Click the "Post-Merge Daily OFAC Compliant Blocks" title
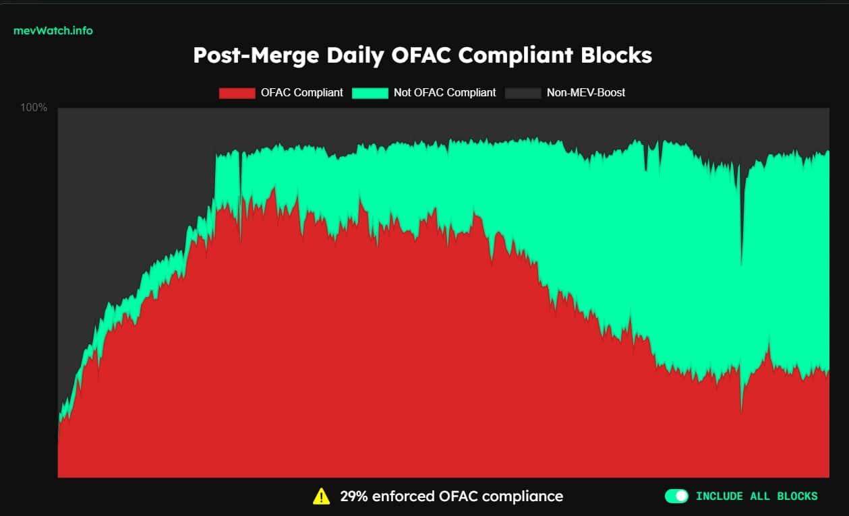Viewport: 849px width, 516px height. [422, 55]
